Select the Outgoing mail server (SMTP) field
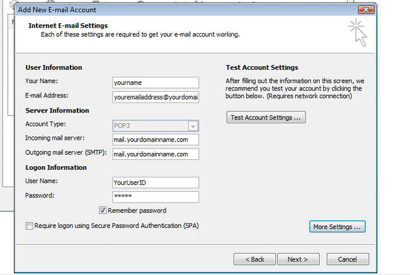 156,154
